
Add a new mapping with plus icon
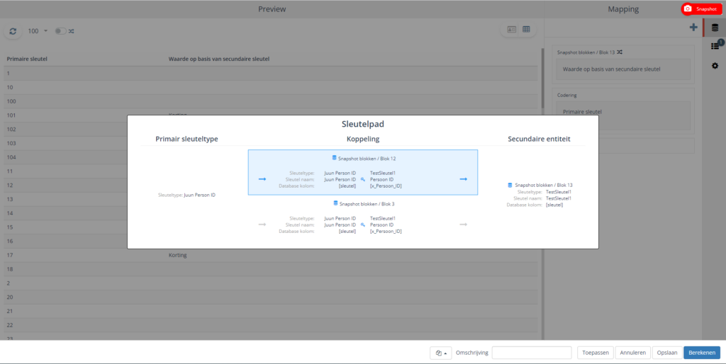point(693,28)
